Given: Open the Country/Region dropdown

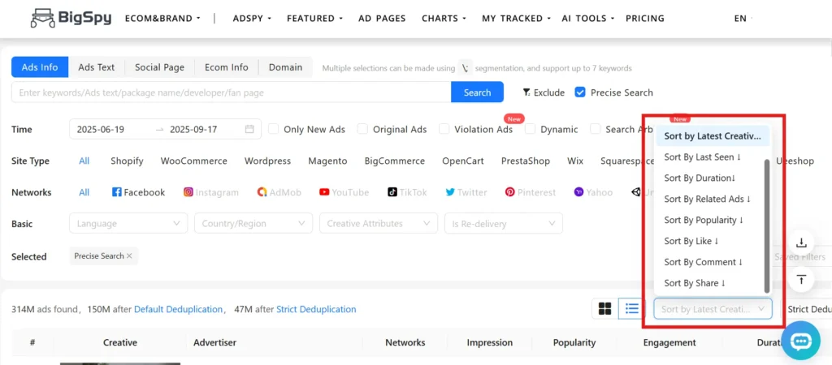Looking at the screenshot, I should tap(253, 224).
